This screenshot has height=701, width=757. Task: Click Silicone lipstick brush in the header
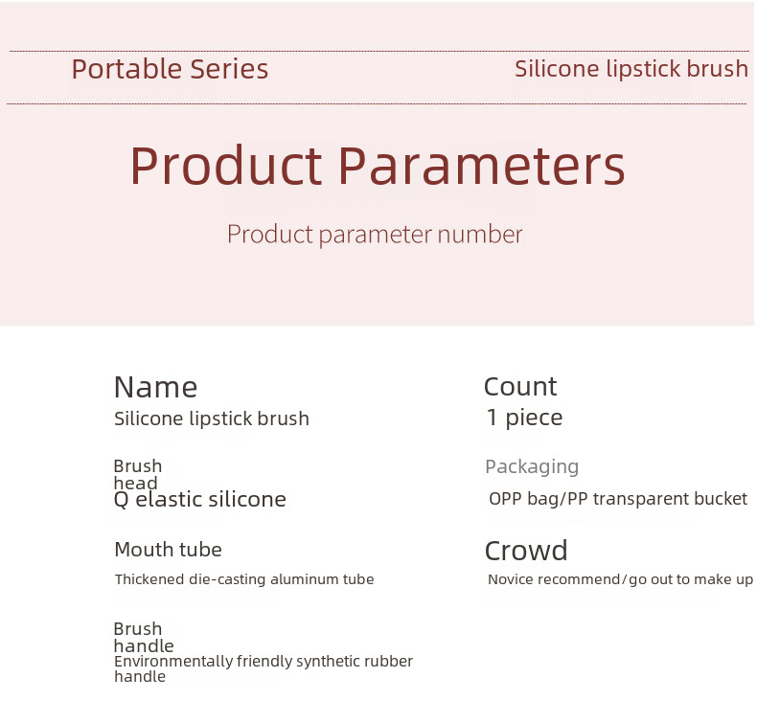pyautogui.click(x=631, y=69)
